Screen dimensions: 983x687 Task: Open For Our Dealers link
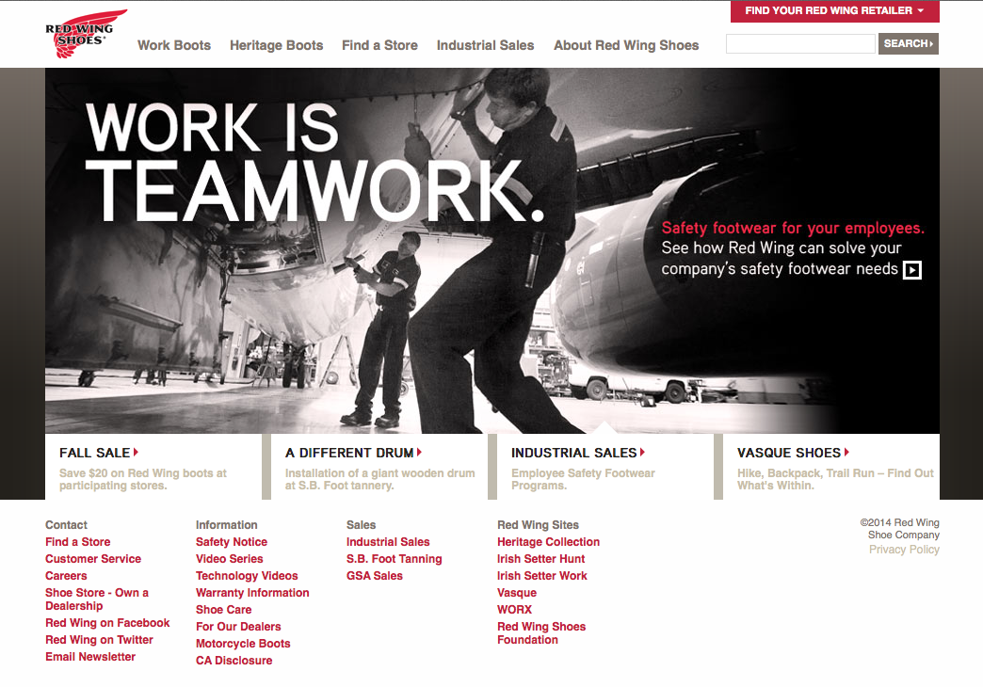click(238, 627)
